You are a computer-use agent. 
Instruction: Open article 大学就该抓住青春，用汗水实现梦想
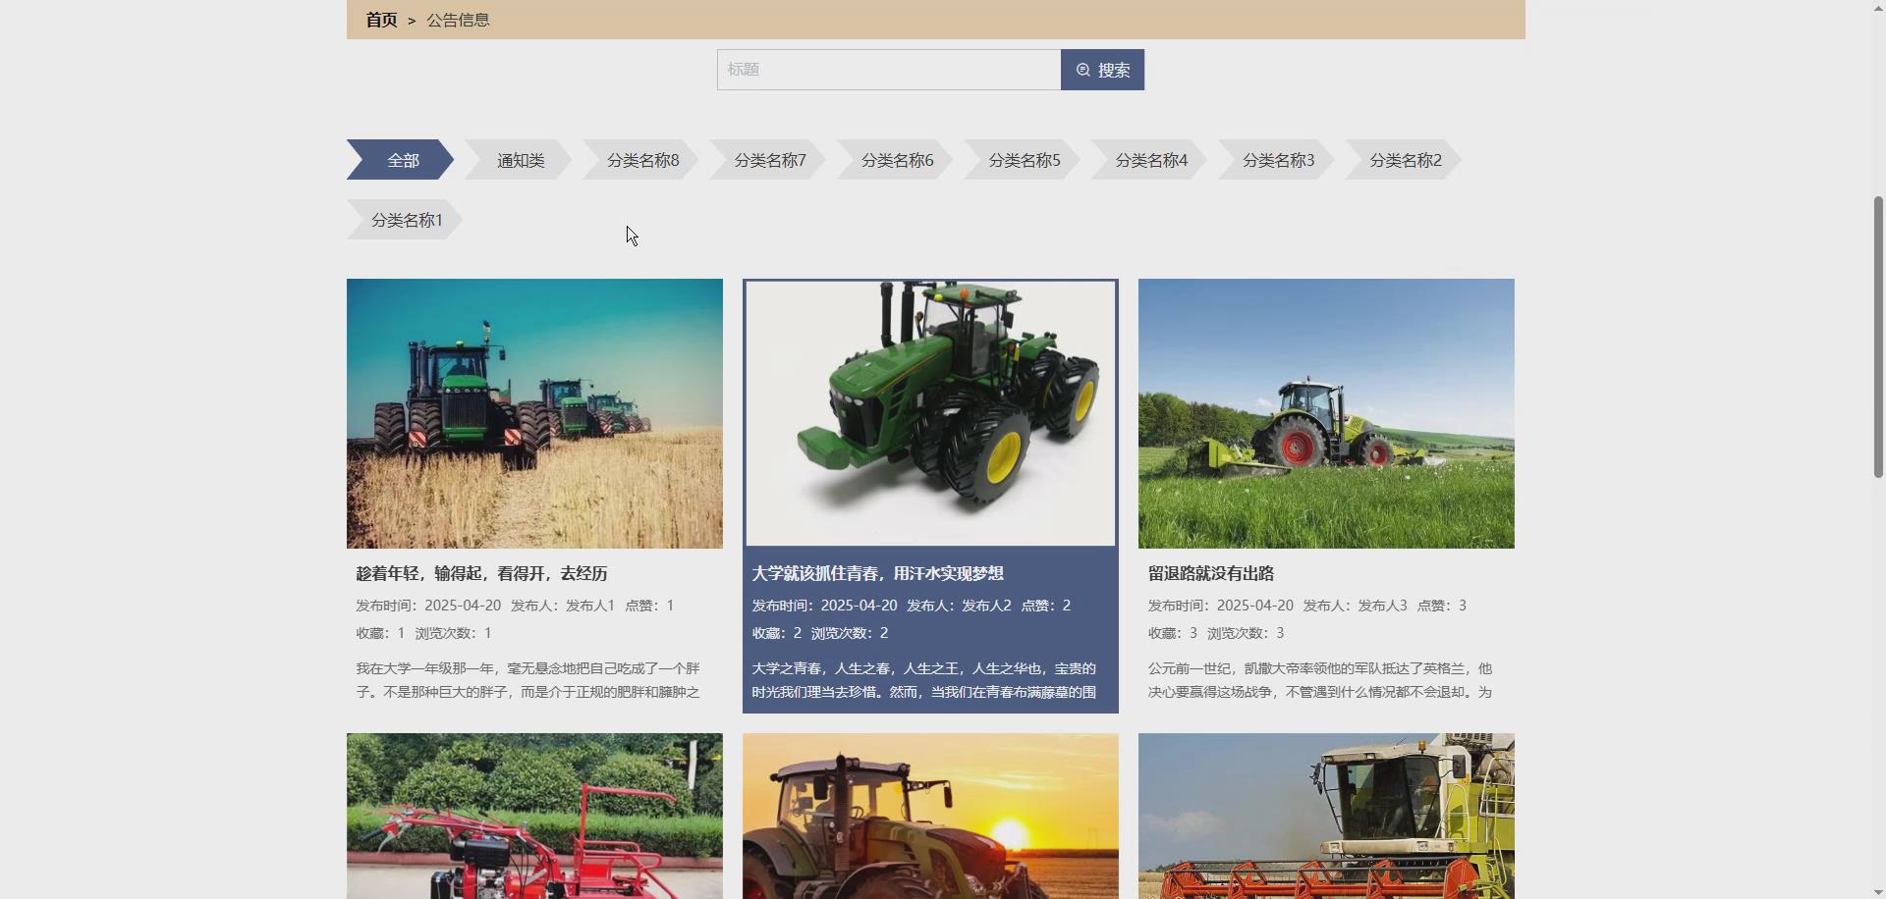(877, 573)
